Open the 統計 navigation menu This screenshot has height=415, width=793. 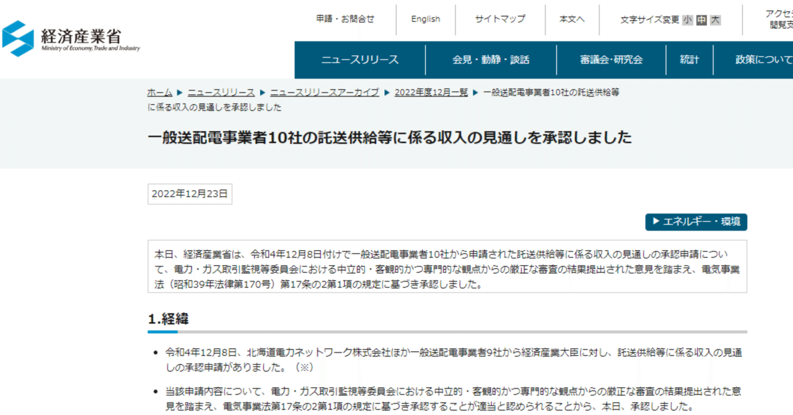pos(689,59)
